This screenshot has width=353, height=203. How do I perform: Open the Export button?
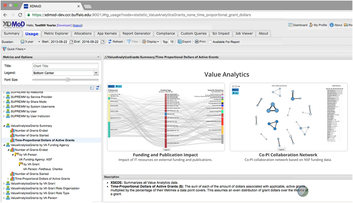184,42
